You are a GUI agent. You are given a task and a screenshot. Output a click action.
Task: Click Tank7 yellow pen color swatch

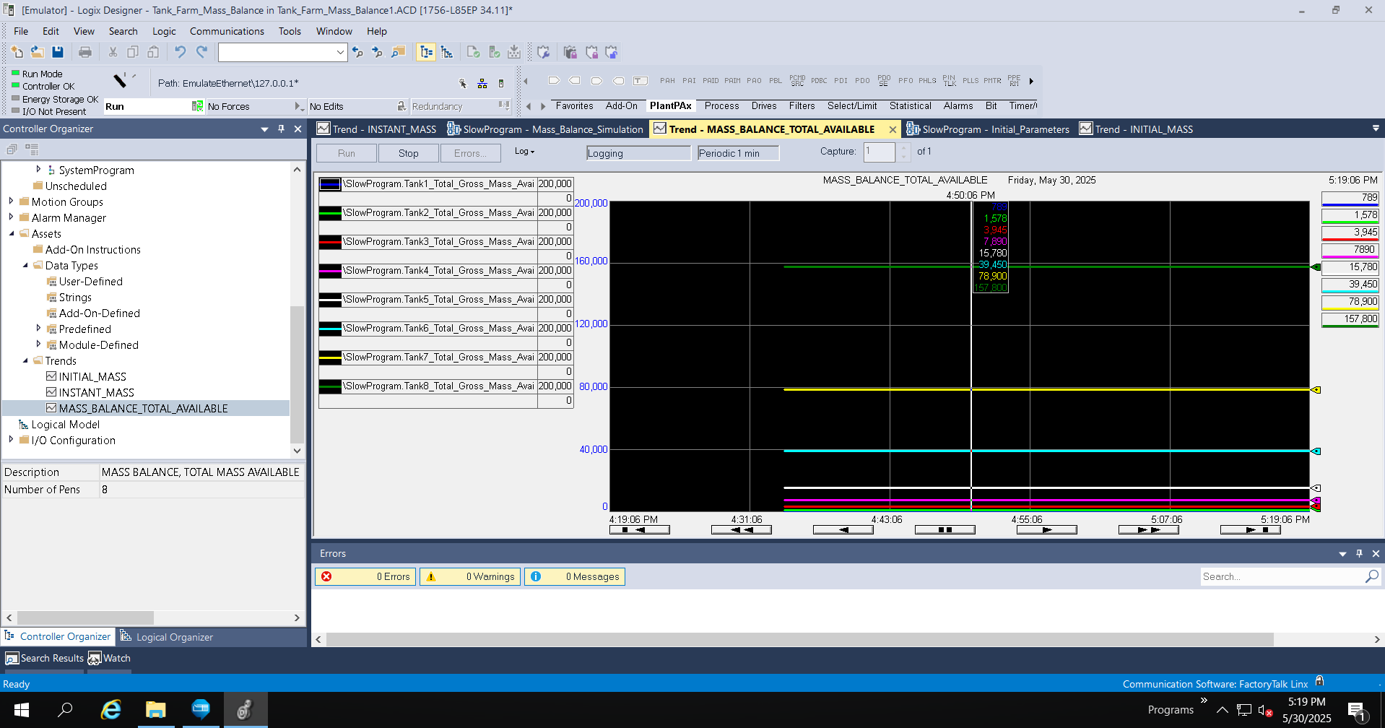point(330,357)
